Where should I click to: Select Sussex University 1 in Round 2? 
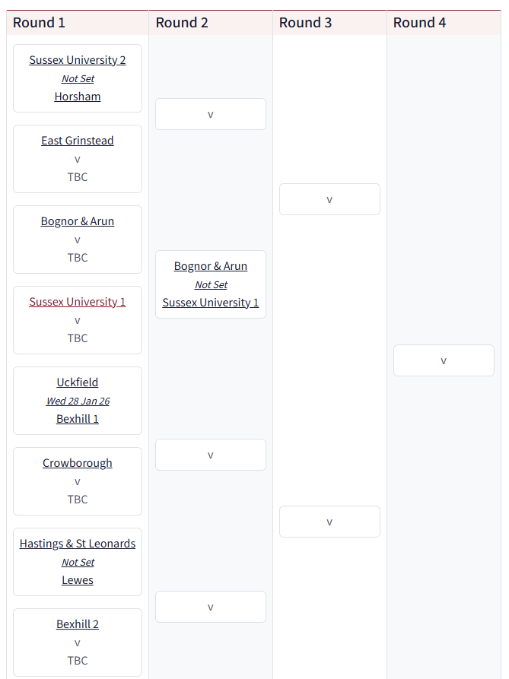pyautogui.click(x=211, y=303)
